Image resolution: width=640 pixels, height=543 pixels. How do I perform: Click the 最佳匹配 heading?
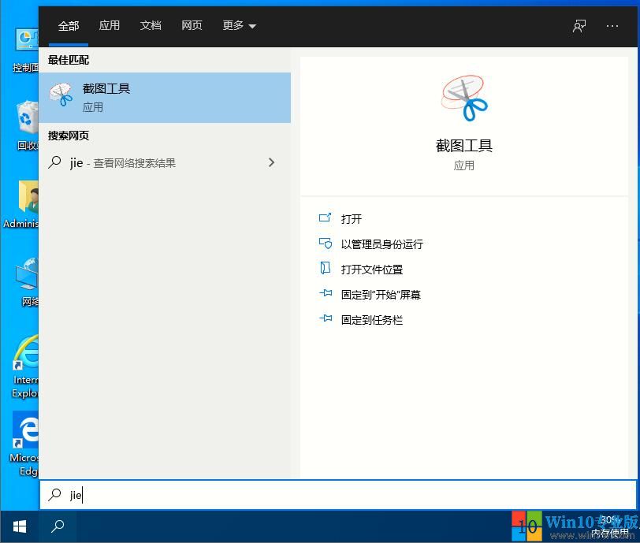[x=68, y=60]
